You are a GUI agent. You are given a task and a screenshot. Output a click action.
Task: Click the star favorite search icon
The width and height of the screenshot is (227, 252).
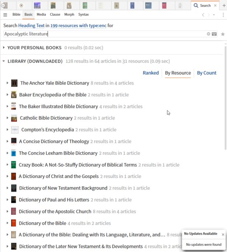click(x=222, y=34)
